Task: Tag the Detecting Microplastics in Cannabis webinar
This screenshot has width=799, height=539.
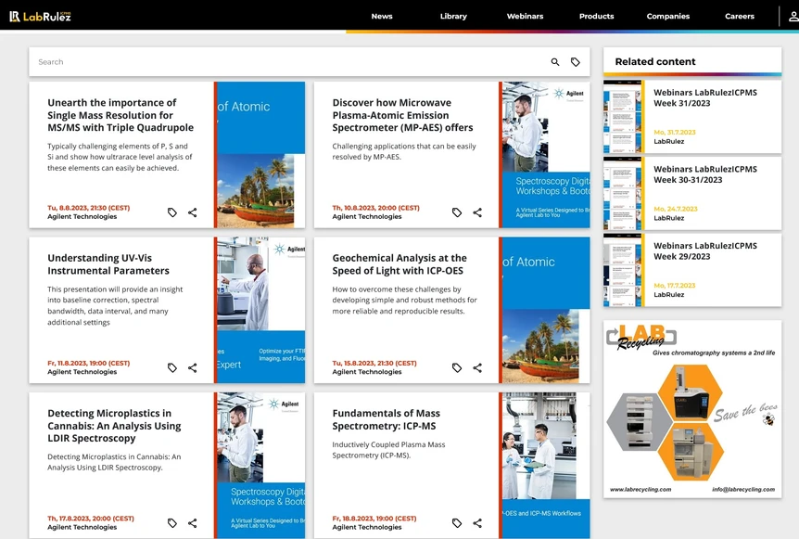Action: click(x=172, y=522)
